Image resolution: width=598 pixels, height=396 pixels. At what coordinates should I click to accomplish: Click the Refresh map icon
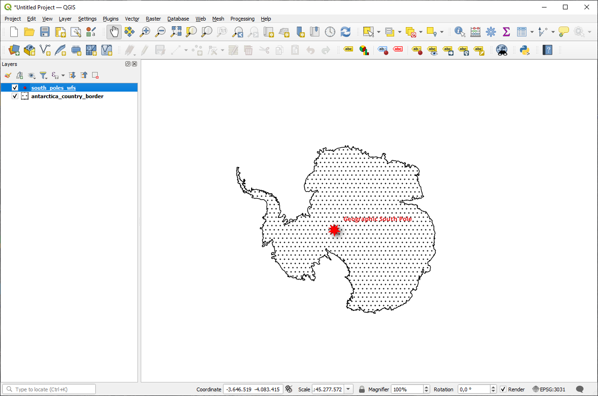(346, 32)
